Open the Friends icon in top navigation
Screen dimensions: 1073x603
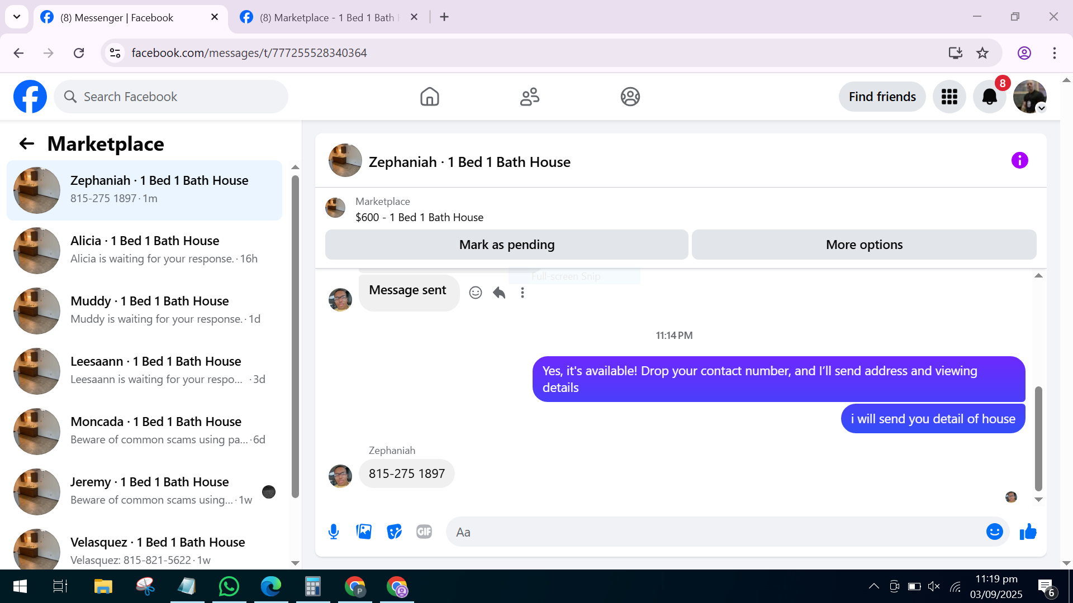coord(530,97)
